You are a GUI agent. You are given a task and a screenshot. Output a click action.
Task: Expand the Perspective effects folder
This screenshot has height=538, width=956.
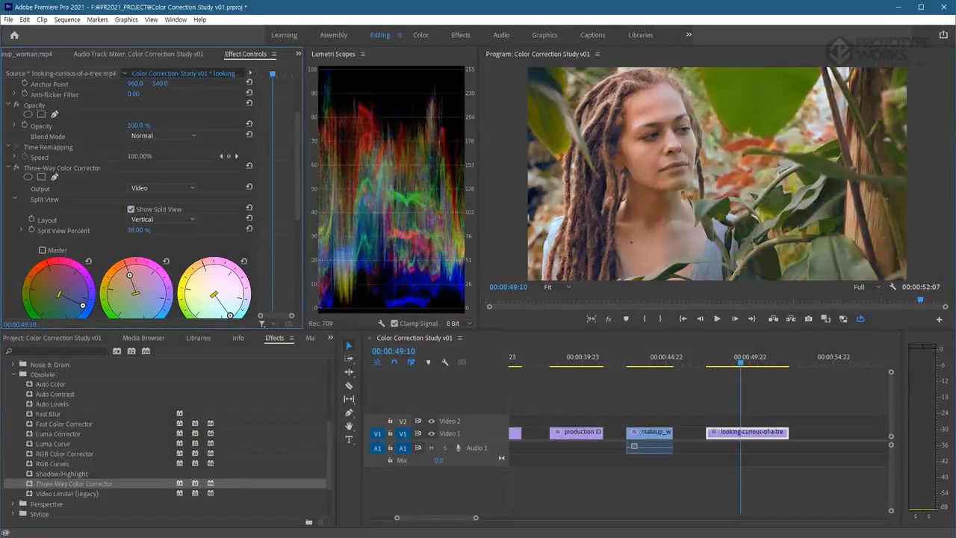(13, 504)
